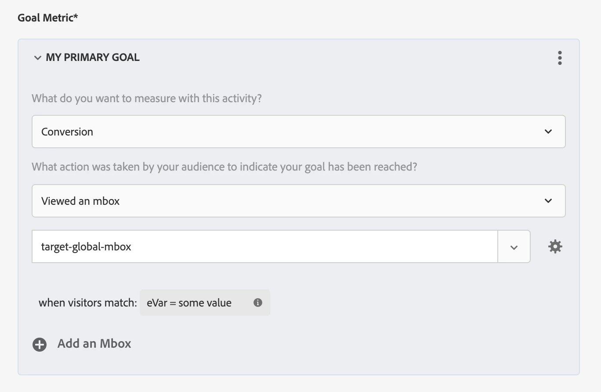Click the Viewed an mbox arrow icon
Viewport: 601px width, 392px height.
click(548, 201)
